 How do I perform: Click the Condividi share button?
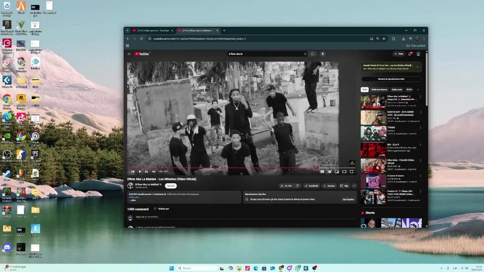pos(312,186)
